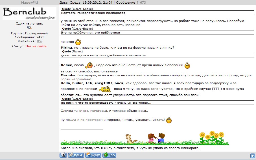Click the text "Сообщений: 7423"
Screen dimensions: 256x160
[x=29, y=37]
